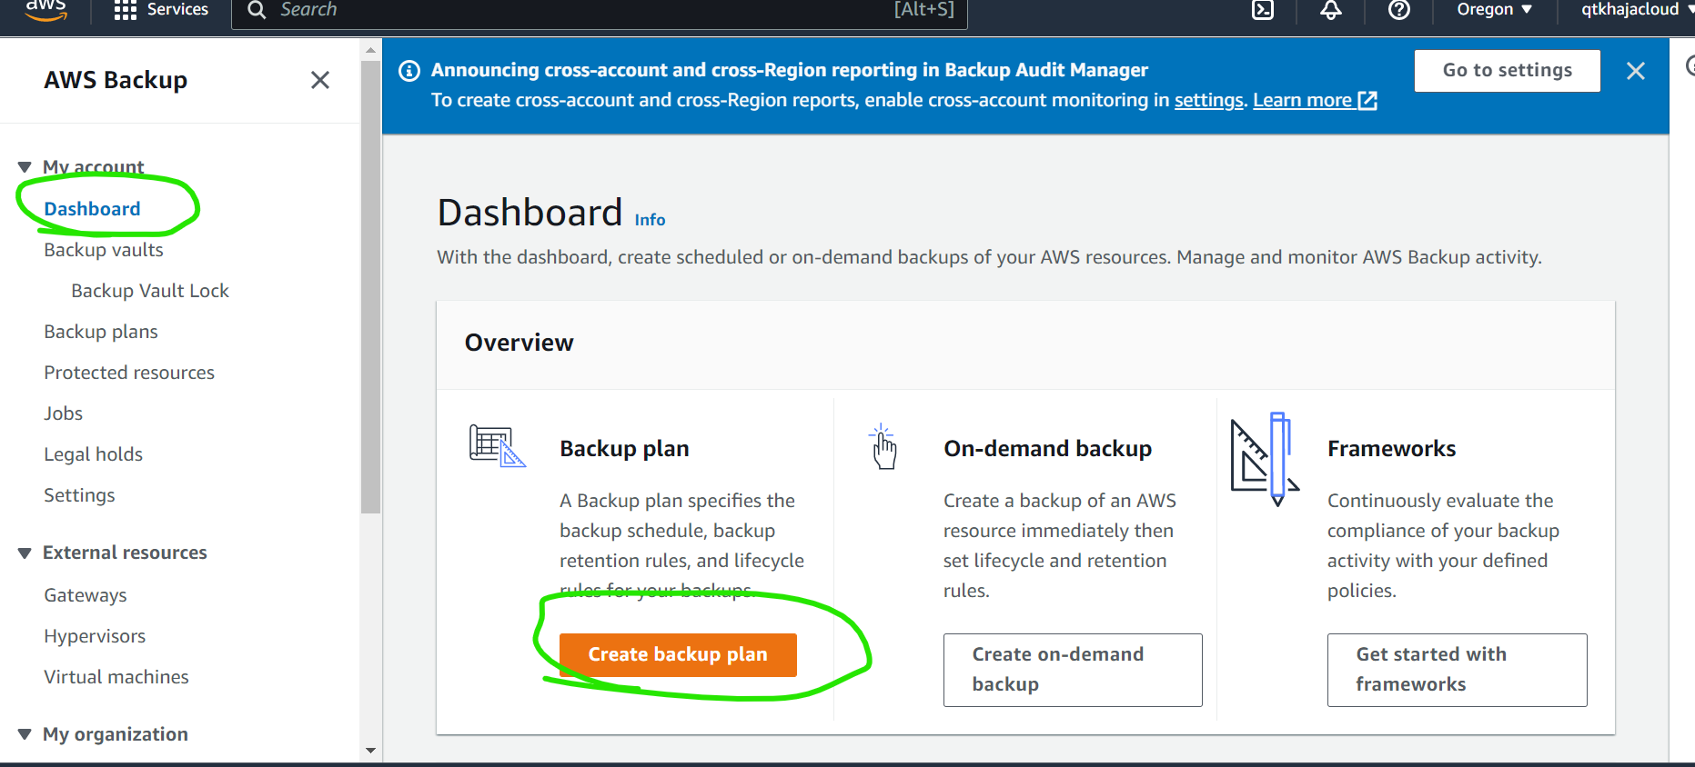
Task: Open Backup Vault Lock page
Action: click(150, 291)
